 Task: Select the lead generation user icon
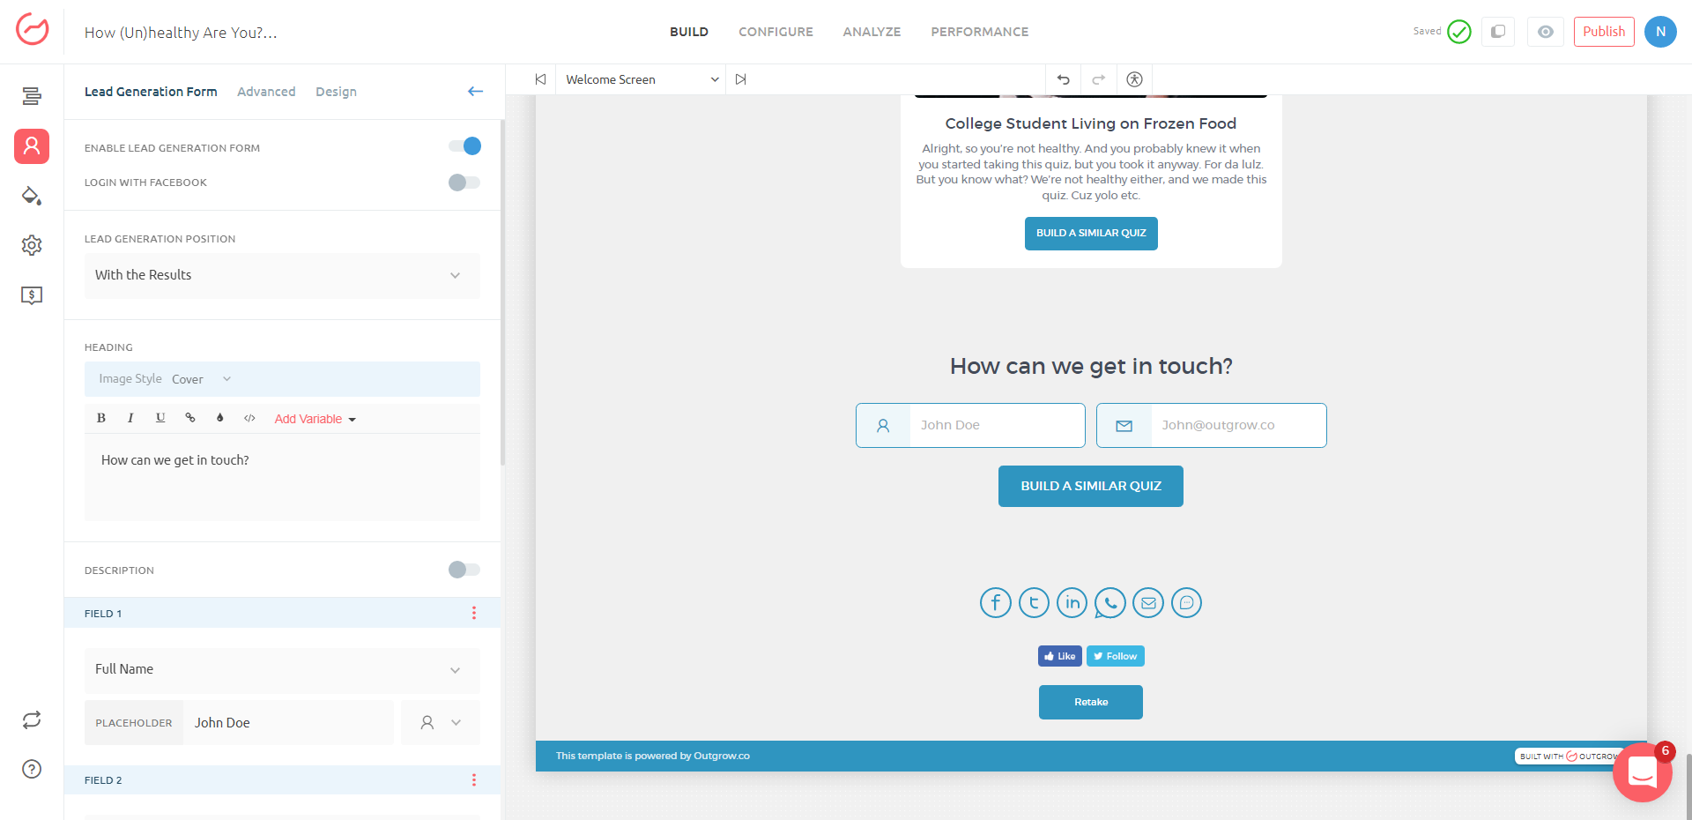tap(32, 145)
